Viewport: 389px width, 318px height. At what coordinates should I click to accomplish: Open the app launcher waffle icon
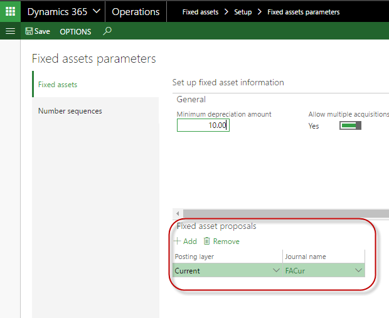10,11
